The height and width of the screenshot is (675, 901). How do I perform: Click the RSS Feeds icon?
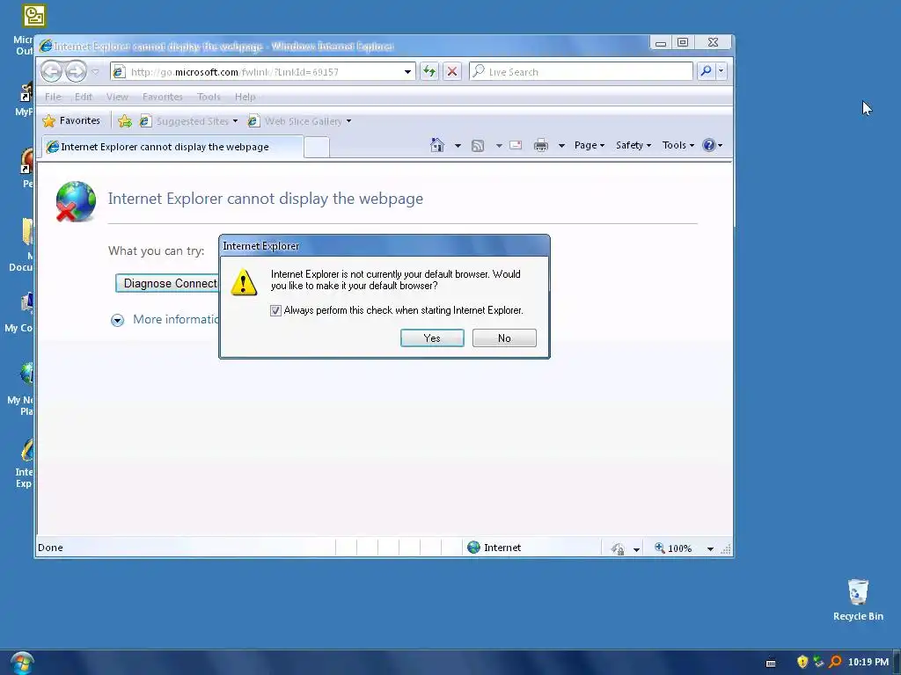478,146
